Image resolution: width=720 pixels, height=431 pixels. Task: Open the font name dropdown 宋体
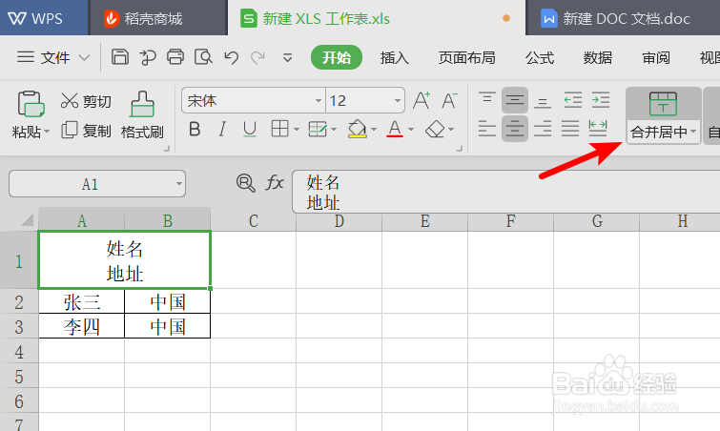pyautogui.click(x=318, y=100)
